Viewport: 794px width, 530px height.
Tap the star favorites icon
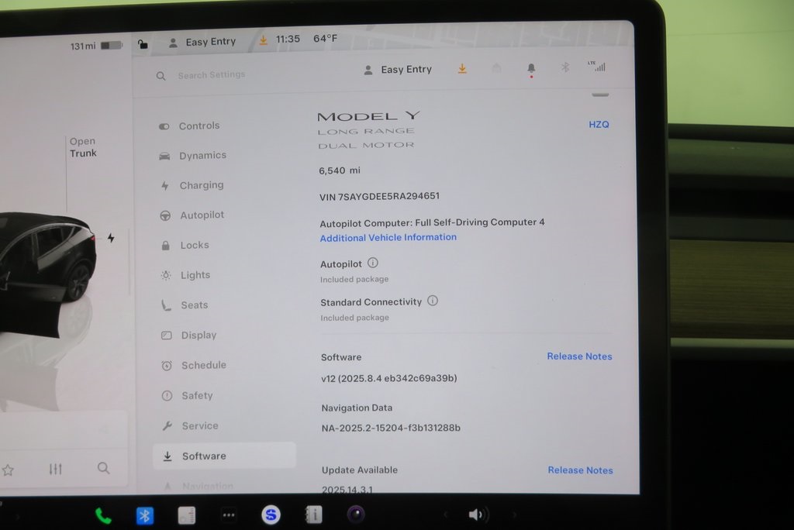8,470
